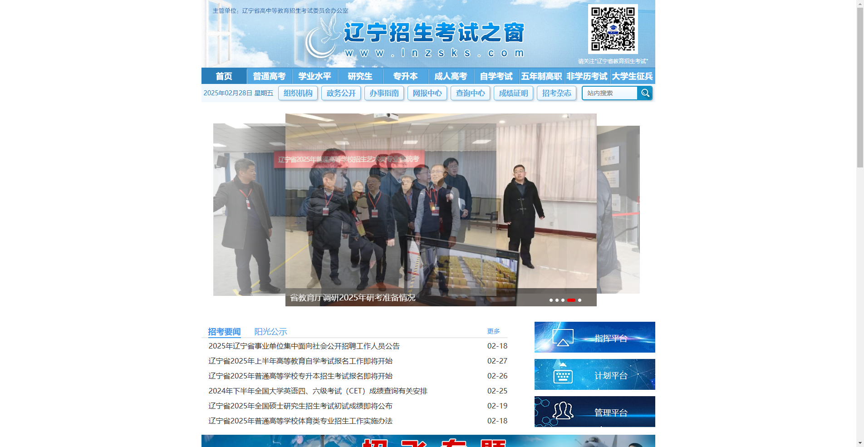The width and height of the screenshot is (864, 447).
Task: Activate the second carousel dot
Action: 558,300
